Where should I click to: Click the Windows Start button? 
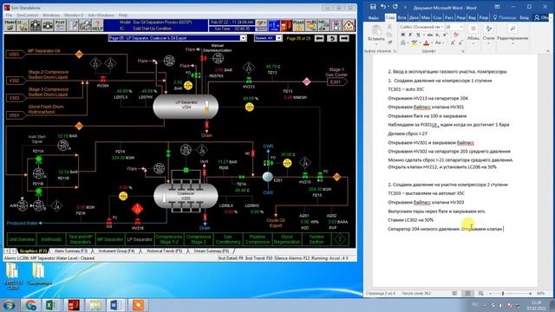tap(10, 305)
